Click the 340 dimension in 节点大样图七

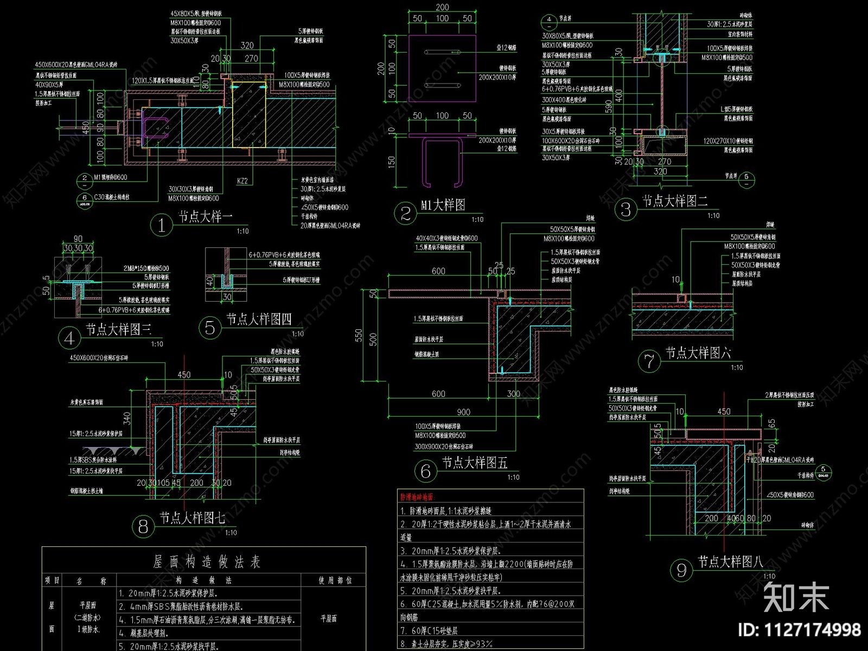tap(127, 418)
